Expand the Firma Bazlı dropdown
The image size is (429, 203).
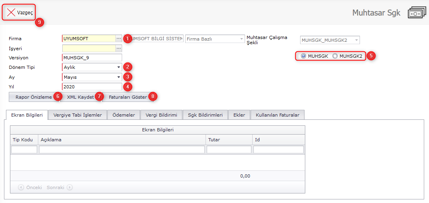pos(241,39)
